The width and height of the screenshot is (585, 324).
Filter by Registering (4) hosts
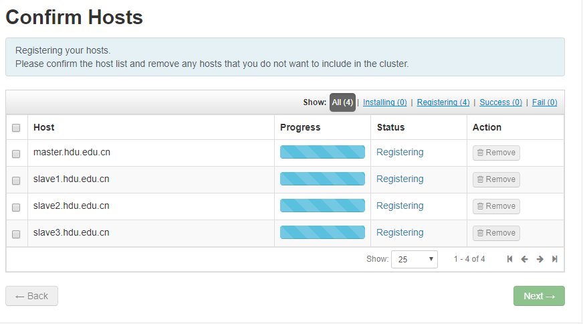point(443,102)
